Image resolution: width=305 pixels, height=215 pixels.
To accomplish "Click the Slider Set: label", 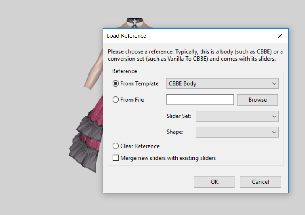I will click(179, 116).
